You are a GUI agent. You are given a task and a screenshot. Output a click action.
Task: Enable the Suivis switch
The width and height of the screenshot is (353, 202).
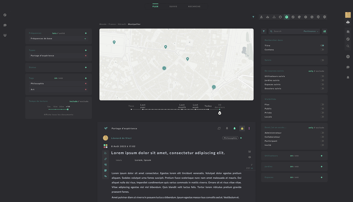322,60
